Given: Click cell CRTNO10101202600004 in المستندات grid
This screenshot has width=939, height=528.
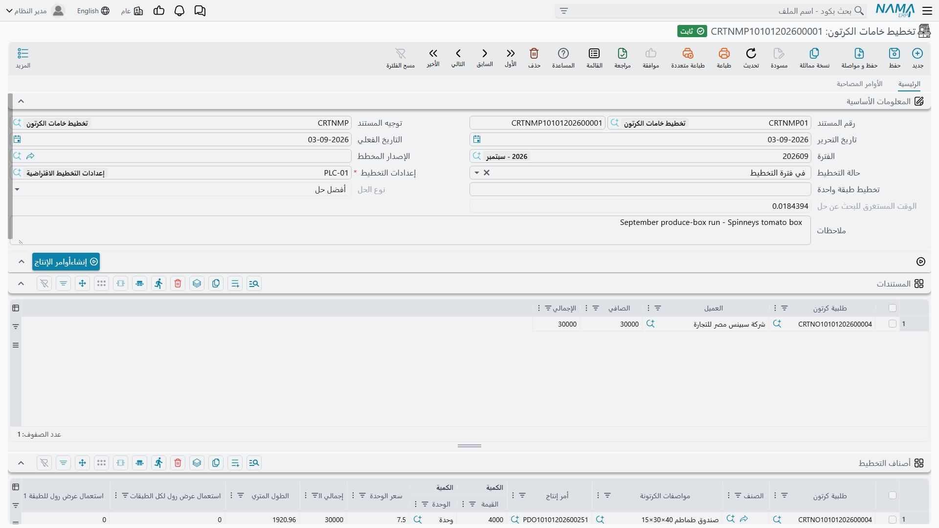Looking at the screenshot, I should [835, 324].
